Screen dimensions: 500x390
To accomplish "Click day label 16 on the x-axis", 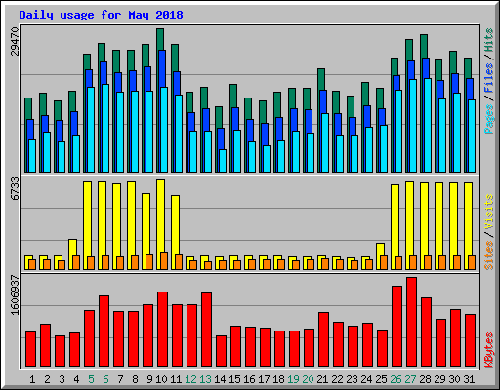I will pyautogui.click(x=249, y=379).
